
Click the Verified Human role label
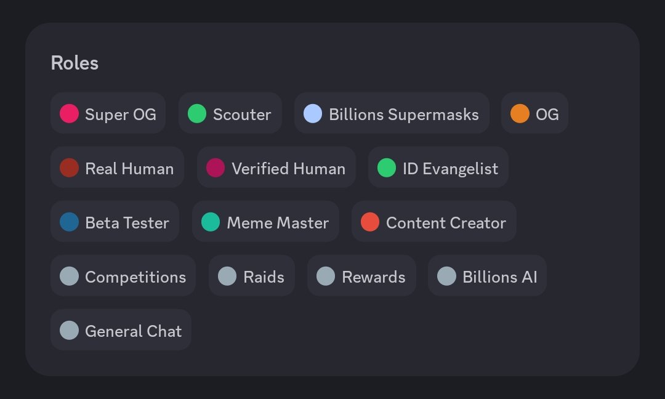pos(288,169)
